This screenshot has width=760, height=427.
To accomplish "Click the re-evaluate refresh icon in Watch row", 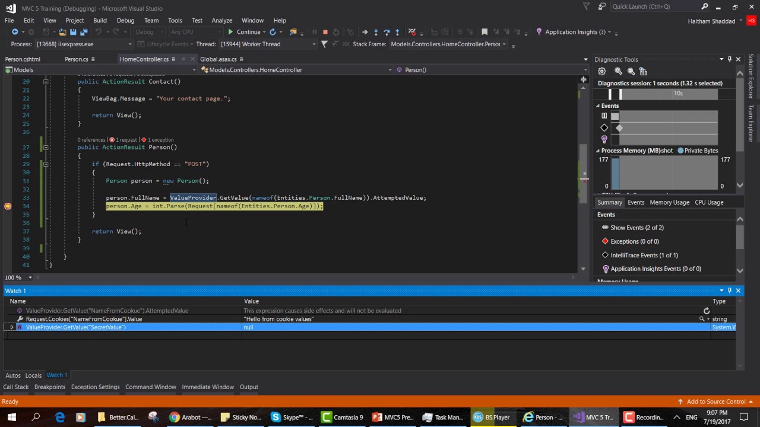I will click(x=707, y=311).
